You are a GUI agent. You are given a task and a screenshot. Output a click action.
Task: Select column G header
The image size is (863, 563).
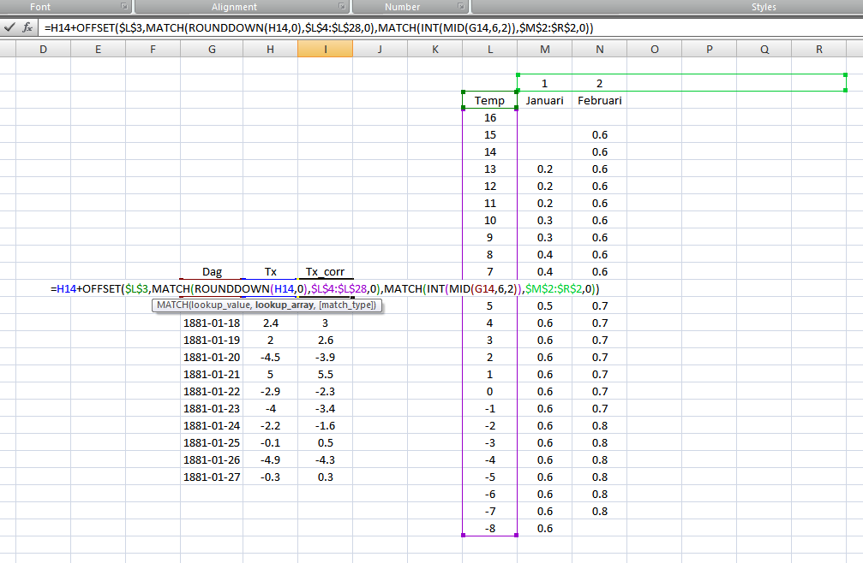pos(211,50)
